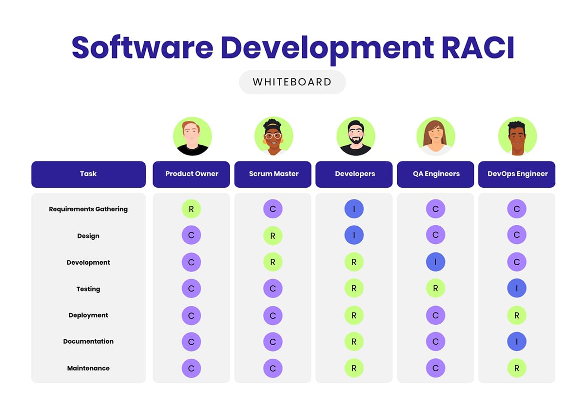
Task: Click Developers R badge for Documentation
Action: [x=354, y=342]
